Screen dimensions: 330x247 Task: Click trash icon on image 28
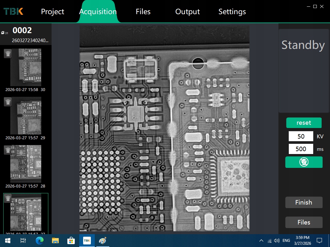click(8, 150)
